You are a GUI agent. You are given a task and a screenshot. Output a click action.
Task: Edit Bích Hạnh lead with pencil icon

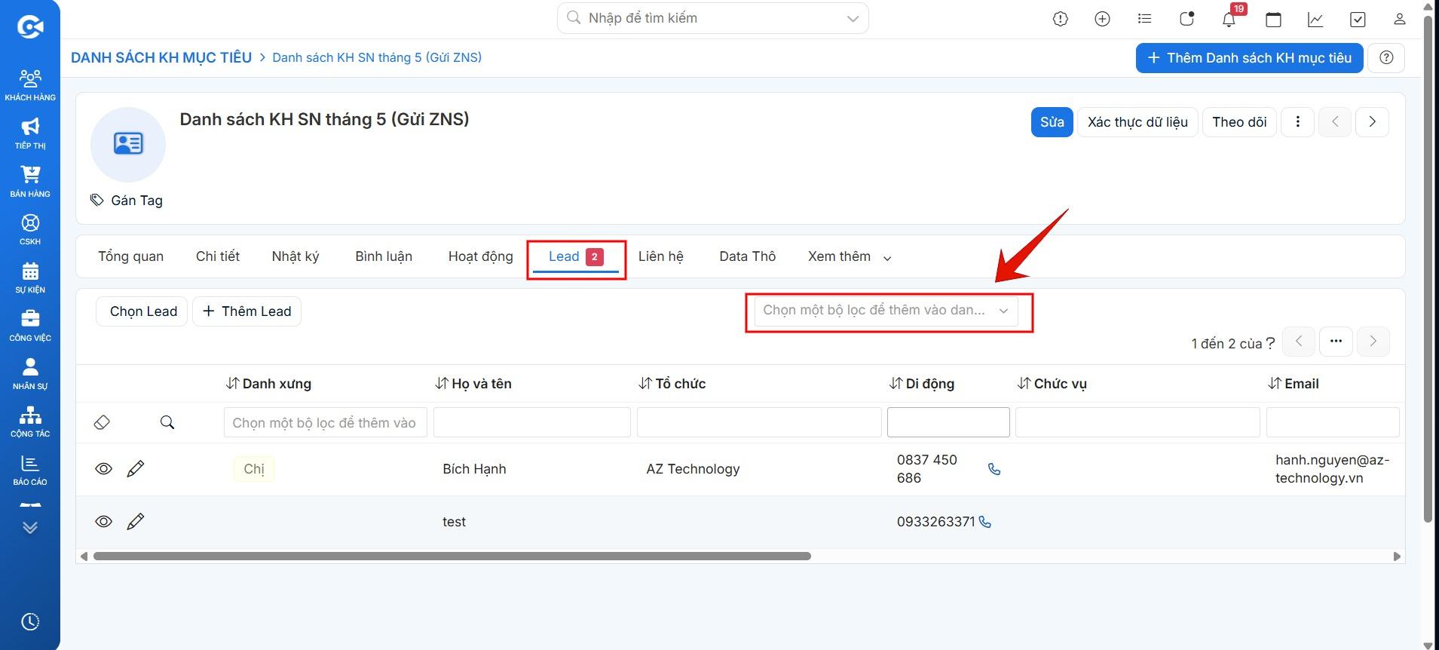(136, 469)
